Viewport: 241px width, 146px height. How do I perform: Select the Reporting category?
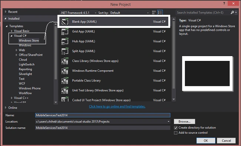pos(25,69)
